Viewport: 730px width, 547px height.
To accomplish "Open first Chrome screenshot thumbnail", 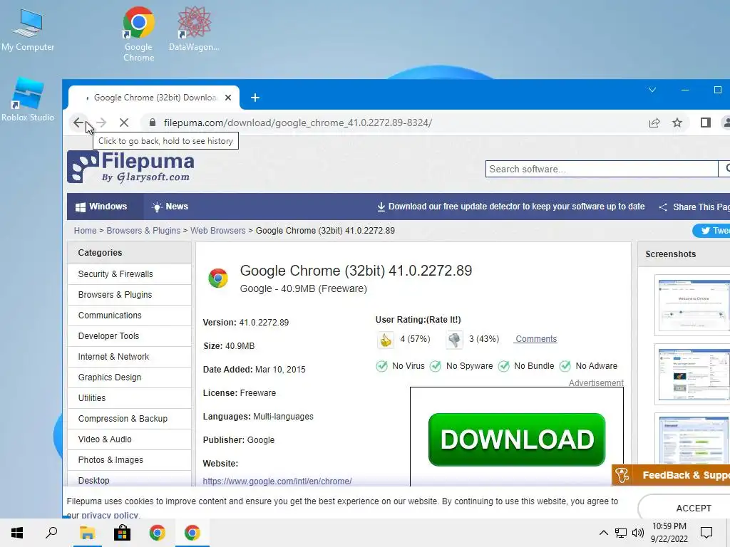I will 692,305.
